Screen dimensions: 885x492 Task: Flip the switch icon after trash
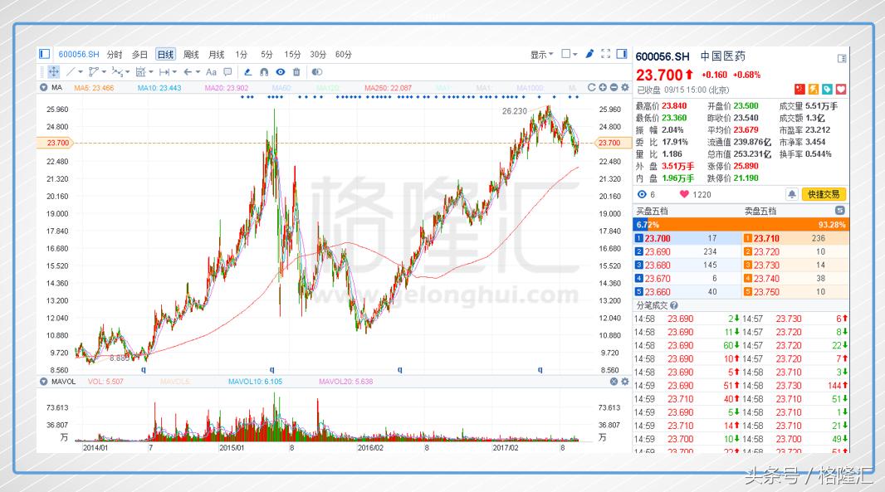317,71
